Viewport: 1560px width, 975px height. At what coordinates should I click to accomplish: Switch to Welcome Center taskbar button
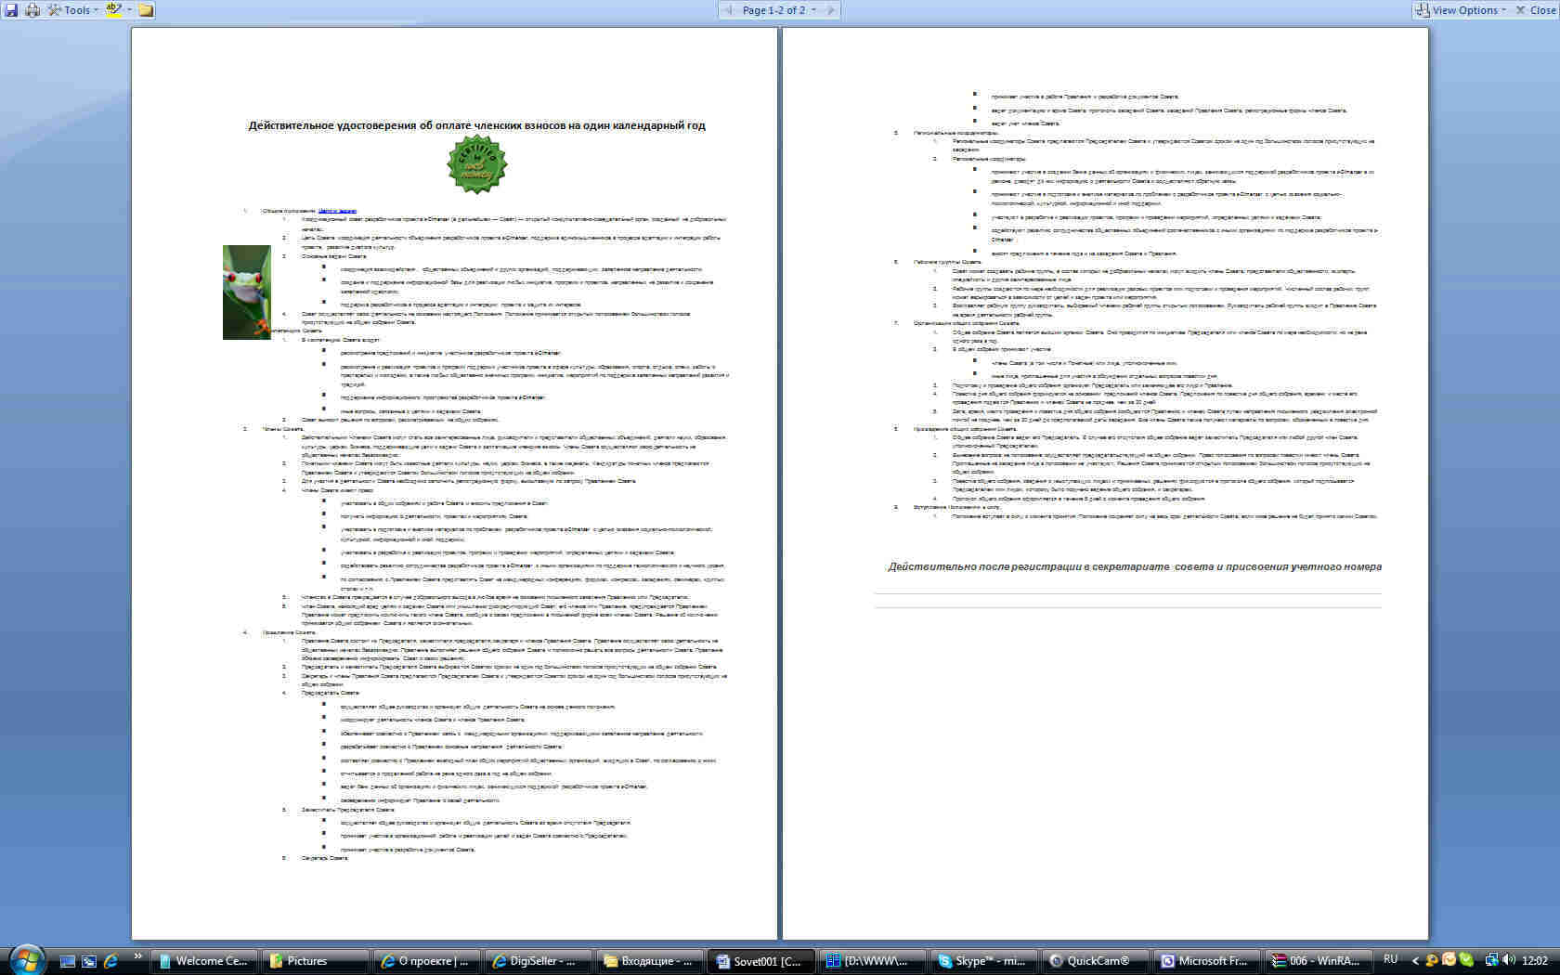pyautogui.click(x=203, y=961)
